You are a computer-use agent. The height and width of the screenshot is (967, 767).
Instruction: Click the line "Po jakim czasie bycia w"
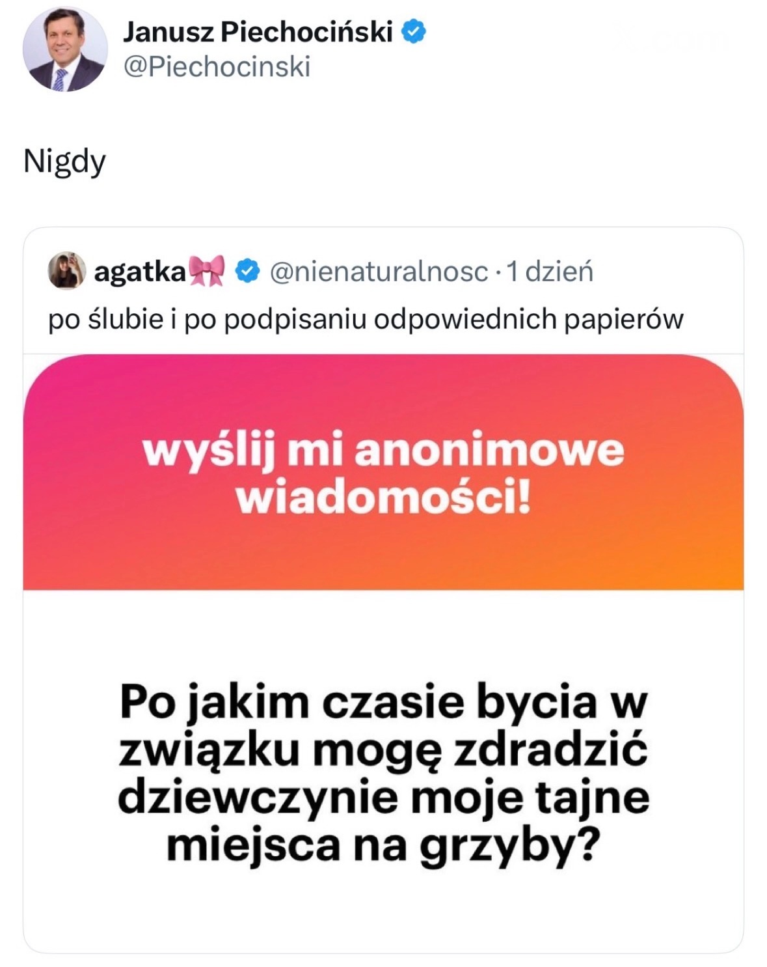383,702
